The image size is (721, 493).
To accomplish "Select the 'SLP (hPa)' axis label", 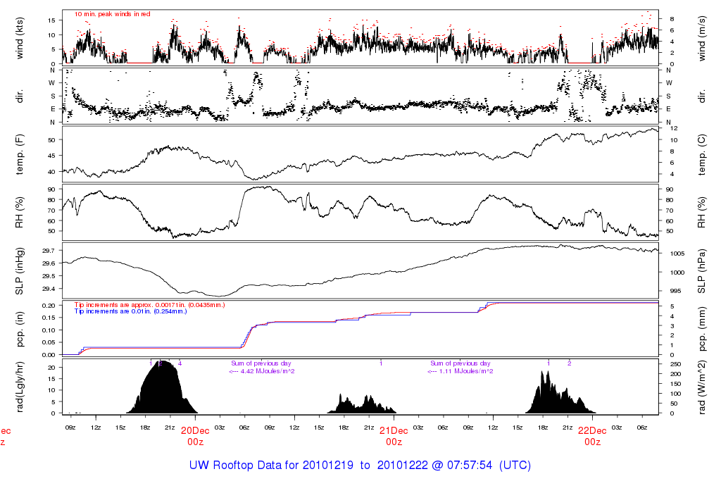I will tap(702, 271).
